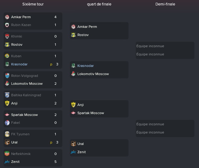Viewport: 199px width, 168px height.
Task: Click the Fakel club logo
Action: pos(7,123)
